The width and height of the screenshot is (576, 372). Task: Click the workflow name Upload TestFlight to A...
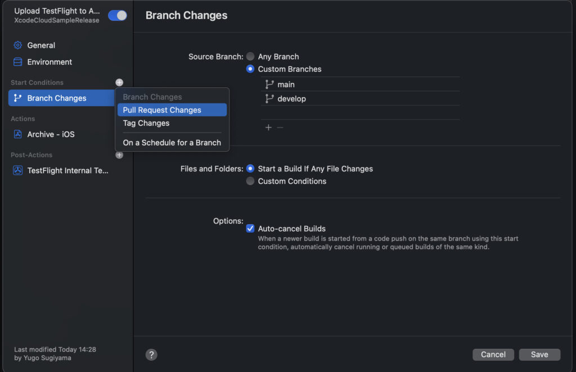[x=57, y=11]
